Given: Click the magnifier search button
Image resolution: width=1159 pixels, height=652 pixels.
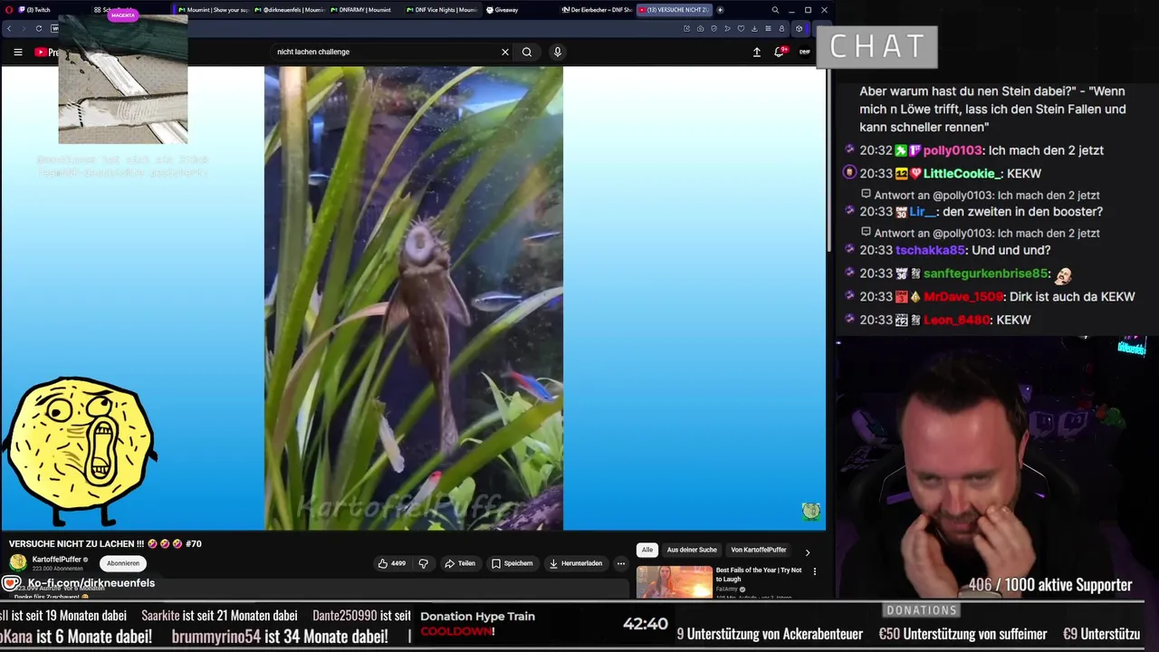Looking at the screenshot, I should tap(527, 52).
